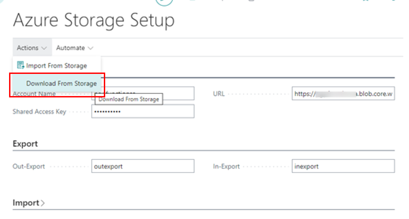Expand the Import section heading
Image resolution: width=409 pixels, height=219 pixels.
(x=26, y=203)
